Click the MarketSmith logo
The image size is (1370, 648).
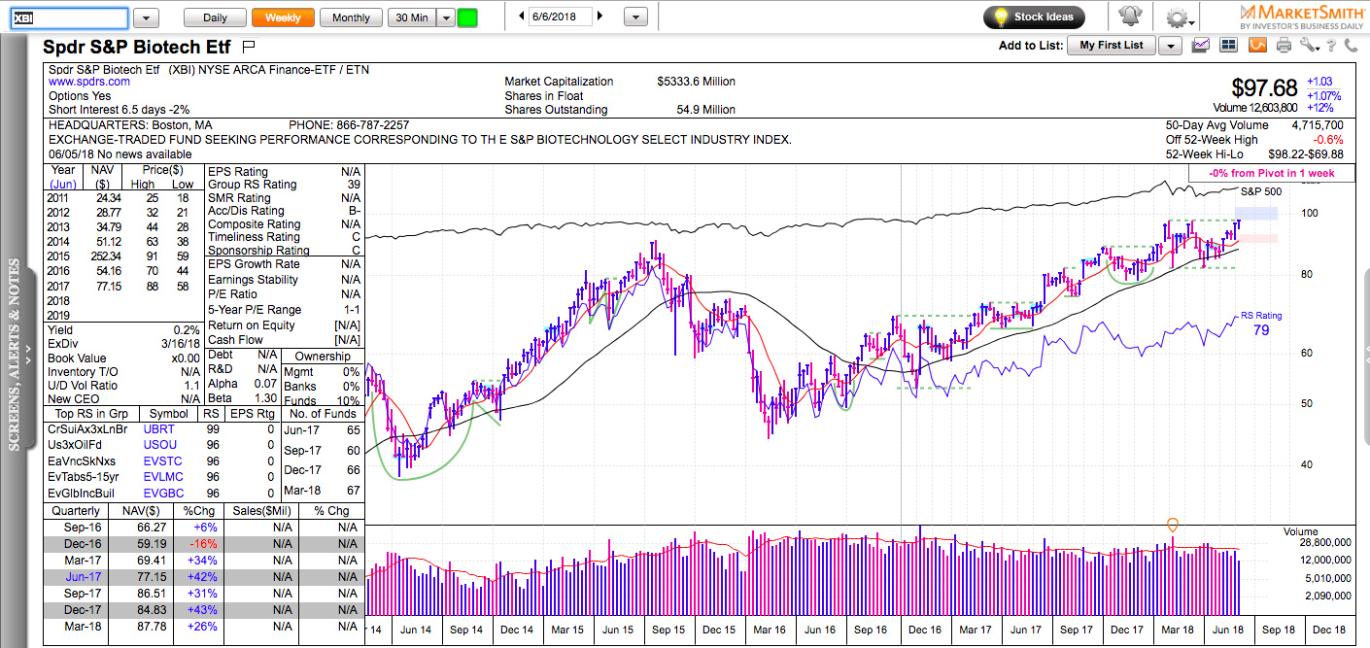click(1302, 17)
